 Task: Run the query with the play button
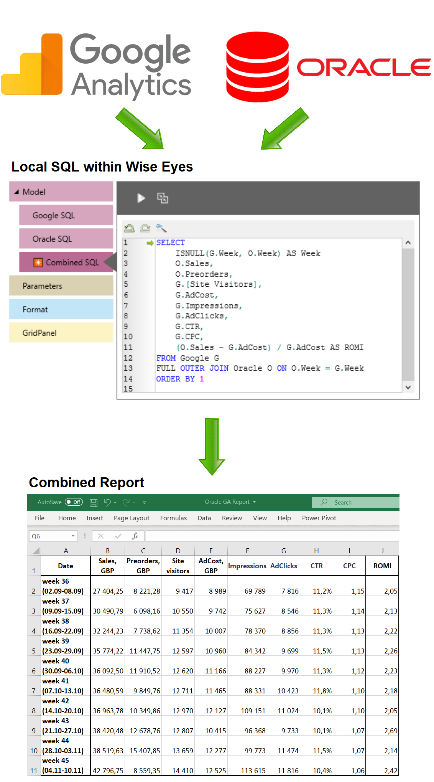click(x=141, y=198)
